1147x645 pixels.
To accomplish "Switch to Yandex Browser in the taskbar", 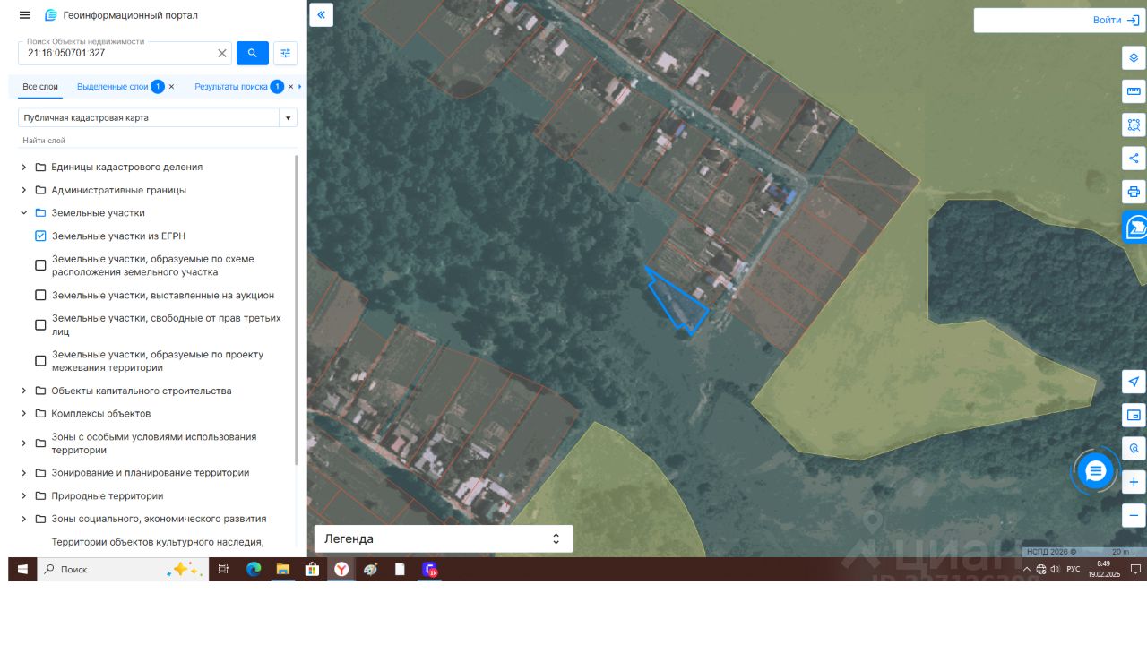I will tap(341, 569).
